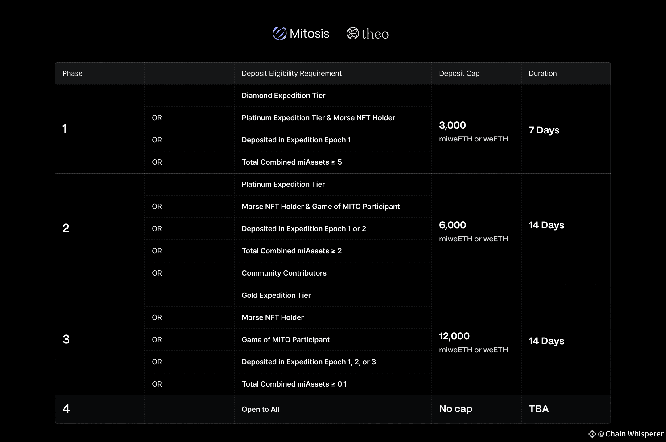Screen dimensions: 666x442
Task: Click the Mitosis logo icon
Action: click(280, 33)
